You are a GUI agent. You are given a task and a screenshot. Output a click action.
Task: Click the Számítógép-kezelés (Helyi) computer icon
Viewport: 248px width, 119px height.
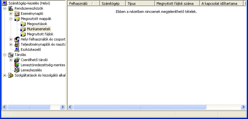[5, 3]
